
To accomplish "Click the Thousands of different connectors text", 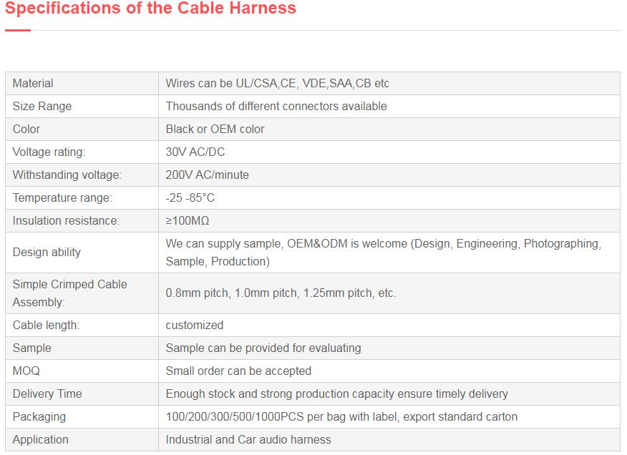I will pyautogui.click(x=276, y=106).
